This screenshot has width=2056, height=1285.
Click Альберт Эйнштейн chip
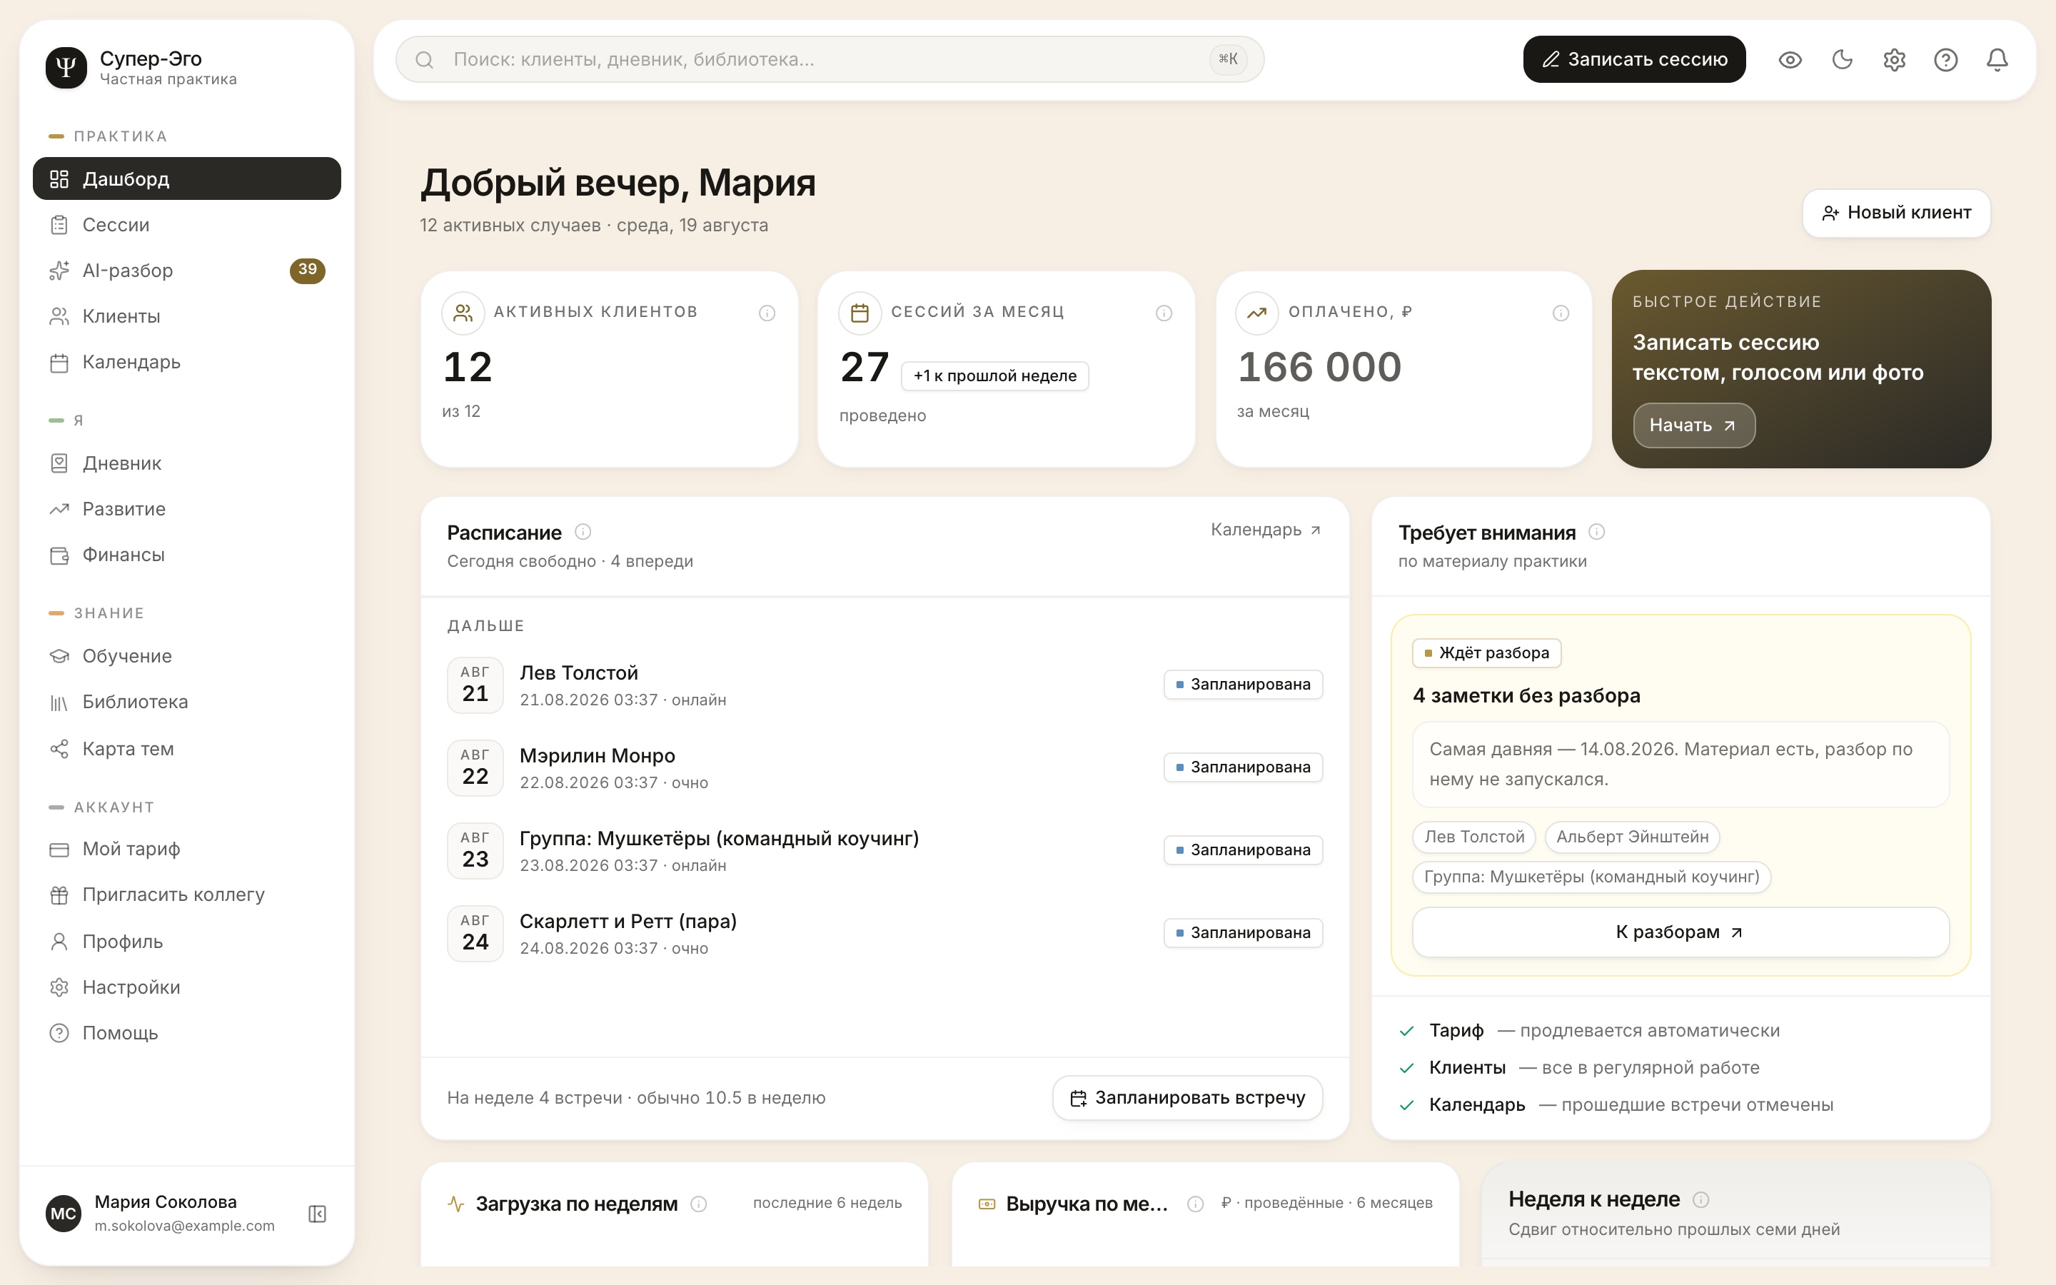pos(1632,837)
